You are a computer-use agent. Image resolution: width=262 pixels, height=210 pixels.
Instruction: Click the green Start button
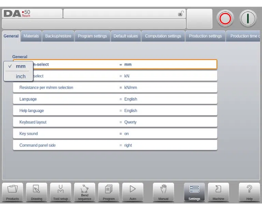pos(248,18)
